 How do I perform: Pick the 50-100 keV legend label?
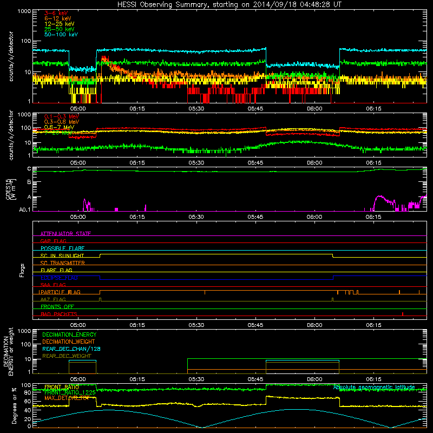(61, 35)
